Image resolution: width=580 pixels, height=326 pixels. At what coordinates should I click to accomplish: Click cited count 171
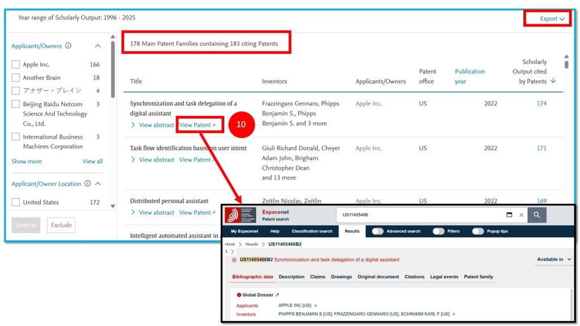click(x=541, y=148)
